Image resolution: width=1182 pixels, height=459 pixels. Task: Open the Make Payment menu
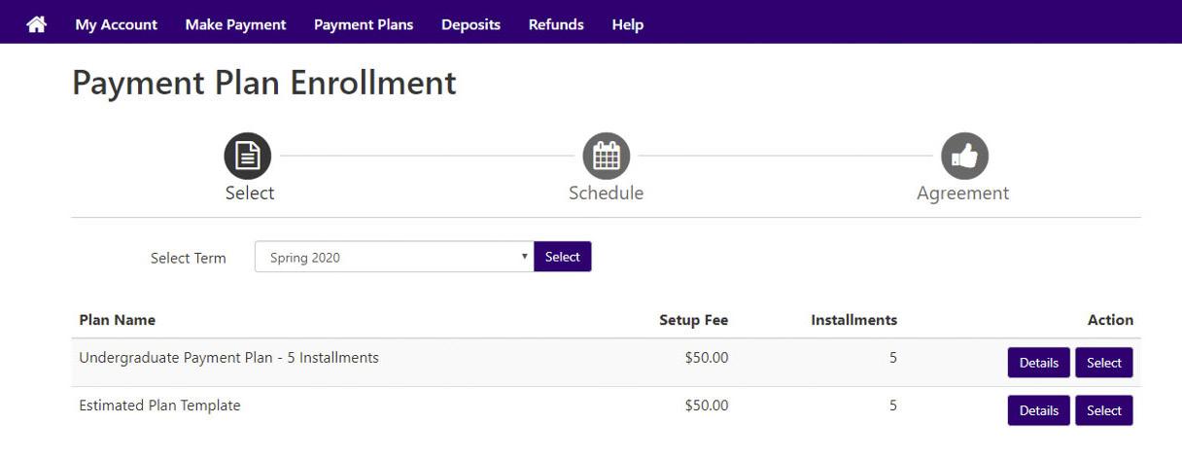pos(235,24)
